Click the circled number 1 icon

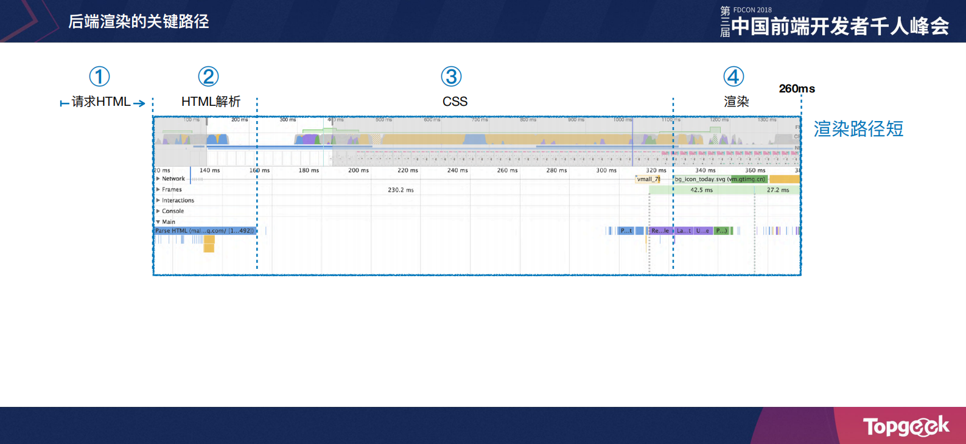pos(99,77)
